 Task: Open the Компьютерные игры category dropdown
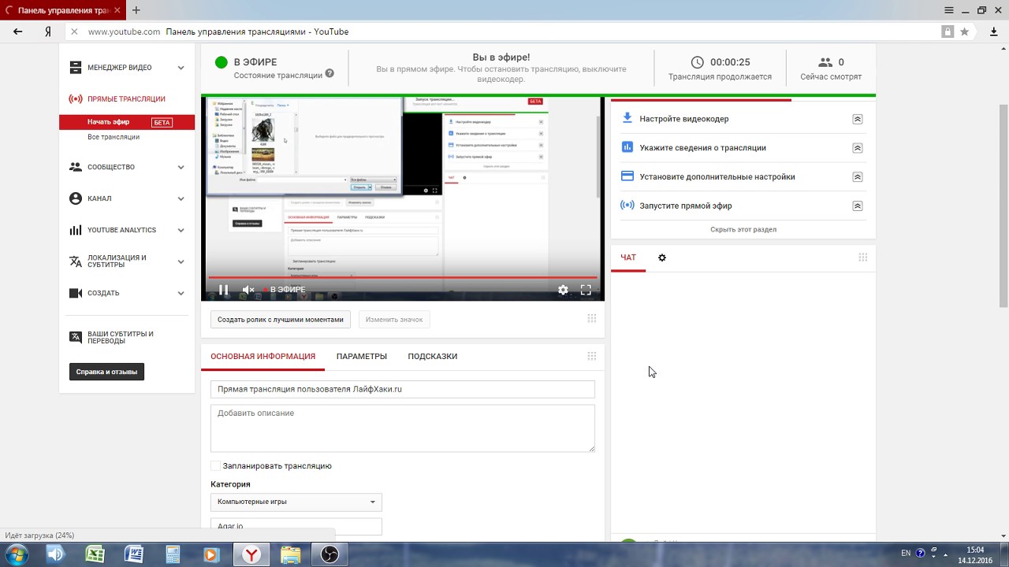point(296,502)
